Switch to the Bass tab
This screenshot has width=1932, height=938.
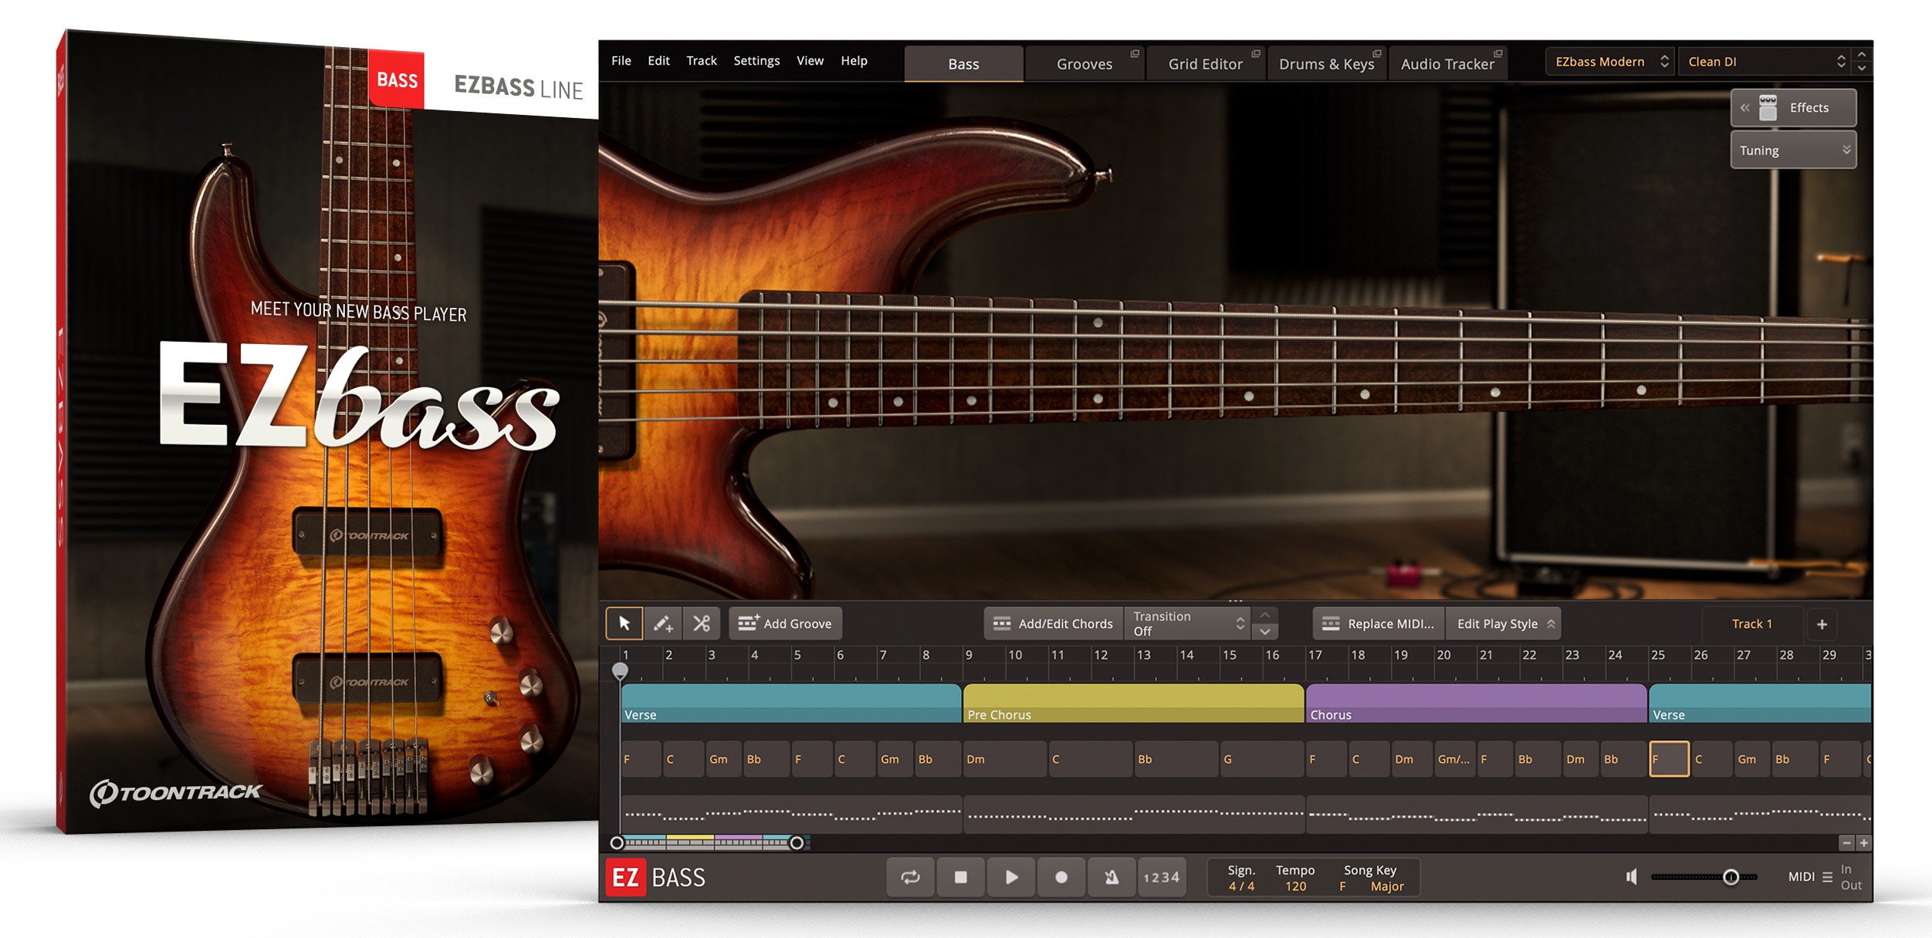[x=963, y=64]
